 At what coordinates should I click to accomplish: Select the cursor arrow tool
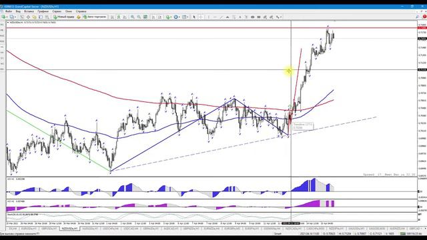click(194, 17)
